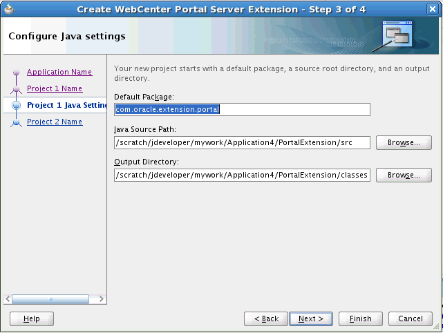The height and width of the screenshot is (333, 443).
Task: Click into the Java Source Path field
Action: point(242,142)
